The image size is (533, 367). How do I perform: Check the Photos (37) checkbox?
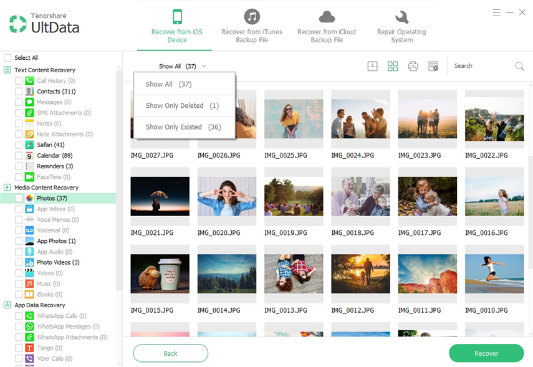pos(19,198)
